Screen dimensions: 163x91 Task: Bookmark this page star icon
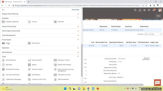click(146, 6)
